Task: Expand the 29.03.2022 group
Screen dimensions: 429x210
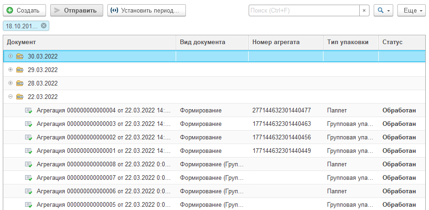Action: tap(11, 70)
